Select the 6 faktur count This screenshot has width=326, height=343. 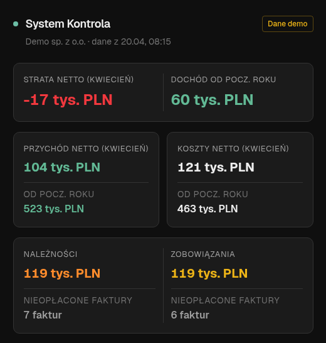[190, 315]
